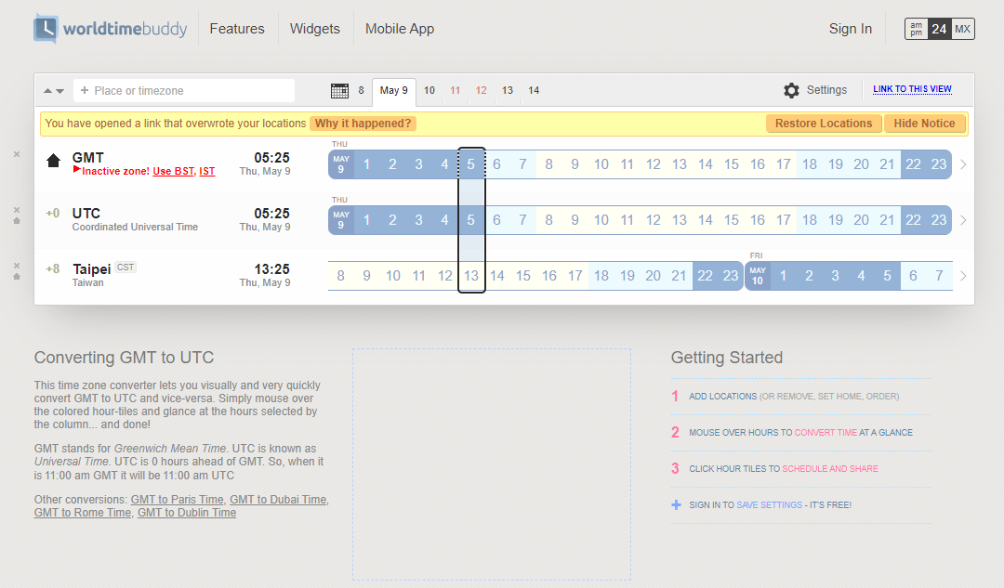This screenshot has height=588, width=1004.
Task: Set UTC as home location
Action: coord(17,221)
